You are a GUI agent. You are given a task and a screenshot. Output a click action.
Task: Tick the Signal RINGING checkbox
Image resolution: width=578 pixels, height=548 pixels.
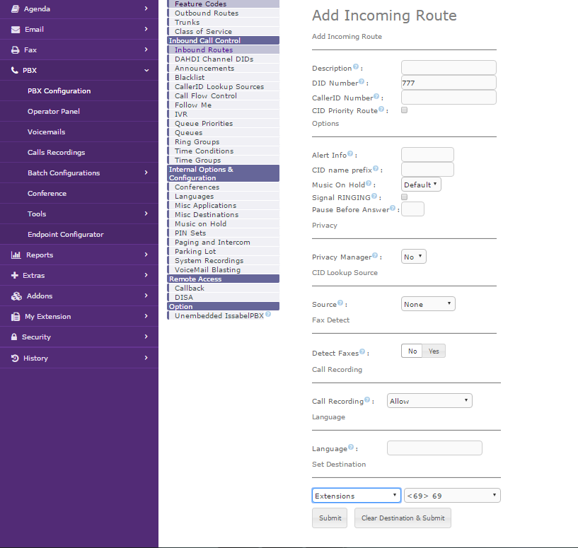(405, 197)
